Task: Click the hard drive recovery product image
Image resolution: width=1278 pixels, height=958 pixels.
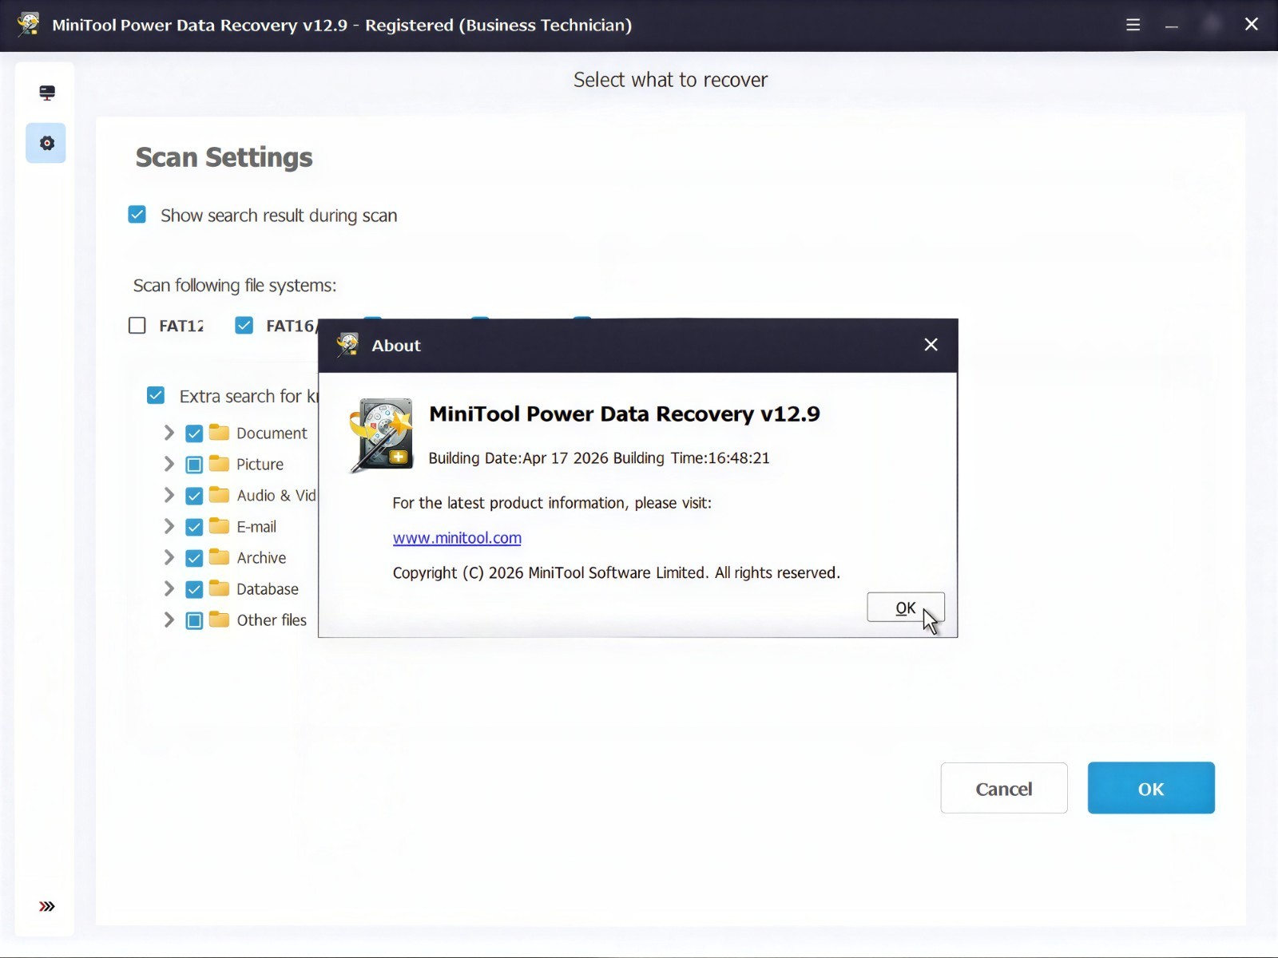Action: [x=382, y=435]
